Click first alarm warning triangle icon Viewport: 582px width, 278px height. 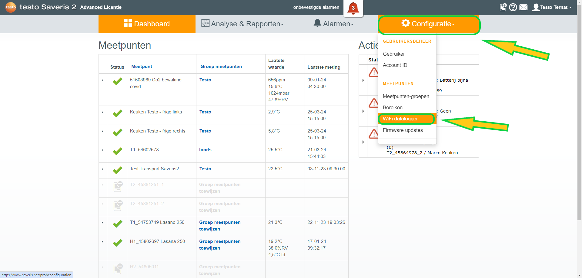pyautogui.click(x=373, y=72)
